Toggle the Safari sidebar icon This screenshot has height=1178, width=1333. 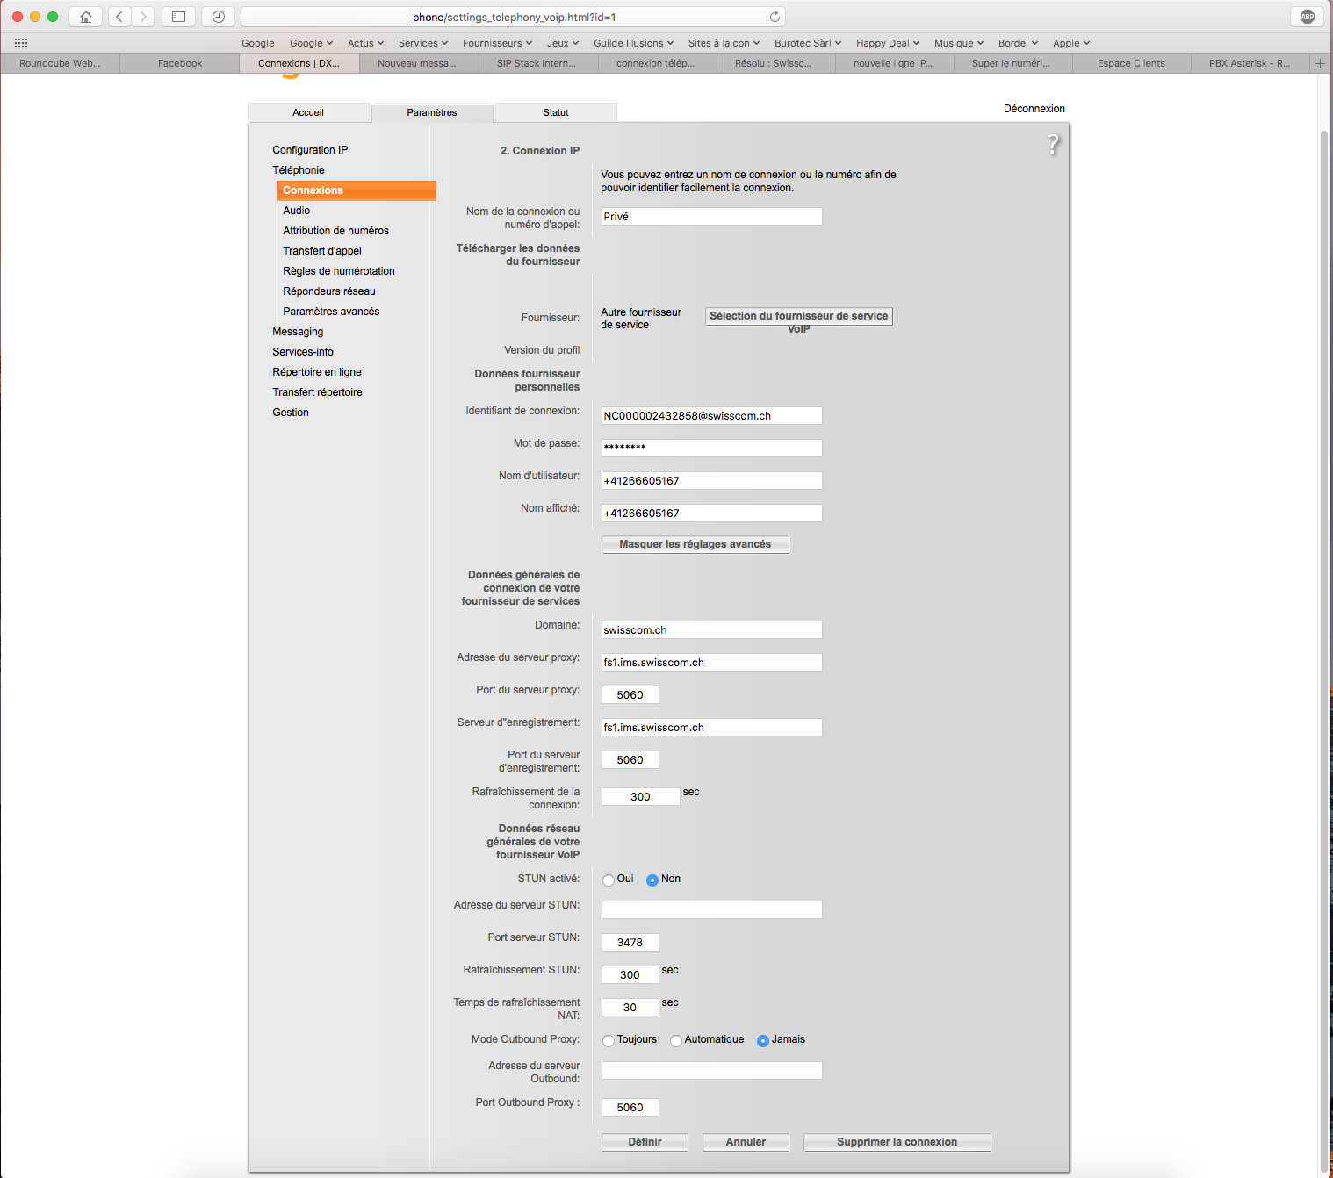(178, 17)
